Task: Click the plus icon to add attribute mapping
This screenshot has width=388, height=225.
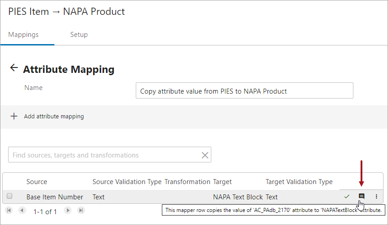Action: [x=14, y=116]
